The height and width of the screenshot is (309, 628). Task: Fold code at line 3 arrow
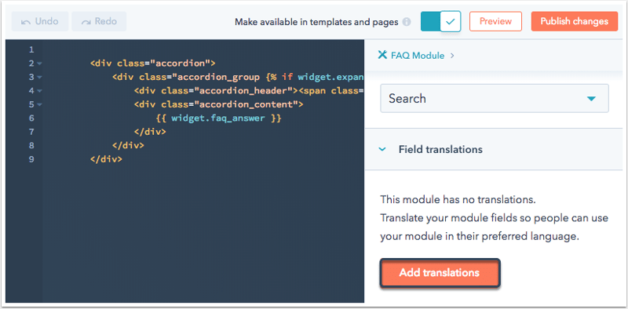(39, 77)
